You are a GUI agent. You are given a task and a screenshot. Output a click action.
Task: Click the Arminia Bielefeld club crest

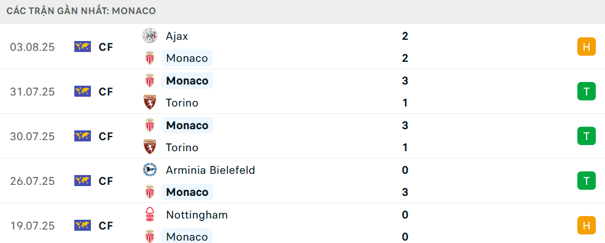click(x=149, y=170)
